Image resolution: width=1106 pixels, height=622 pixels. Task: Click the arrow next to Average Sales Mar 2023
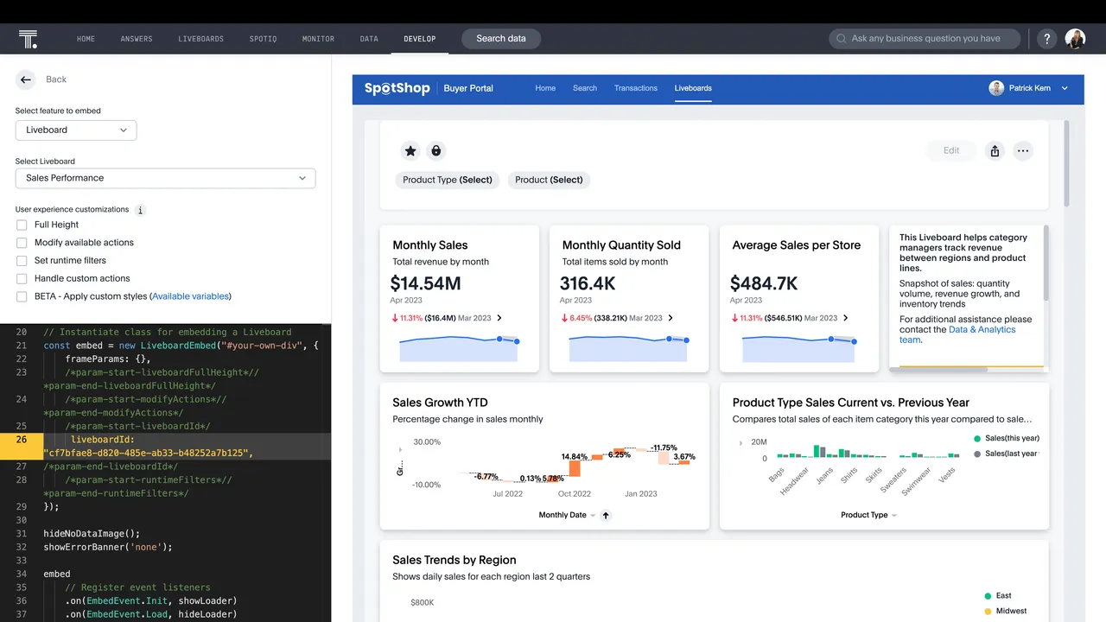[845, 318]
